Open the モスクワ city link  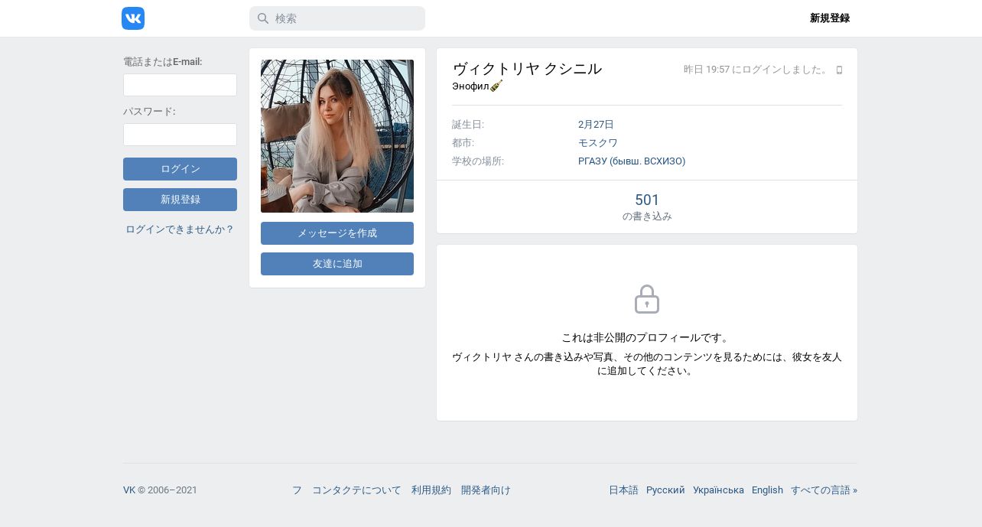598,143
